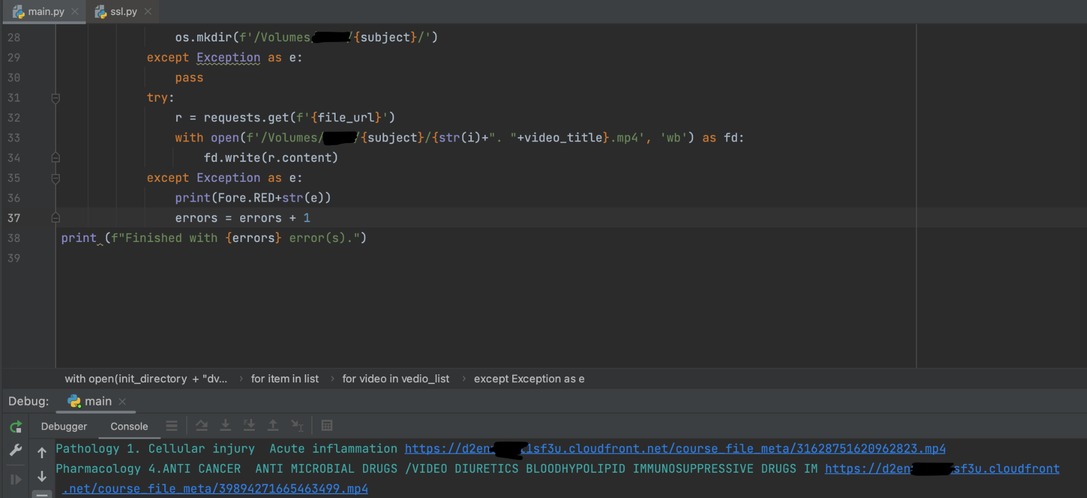Screen dimensions: 1087x498
Task: Open the Evaluate Expression calculator icon
Action: [327, 426]
